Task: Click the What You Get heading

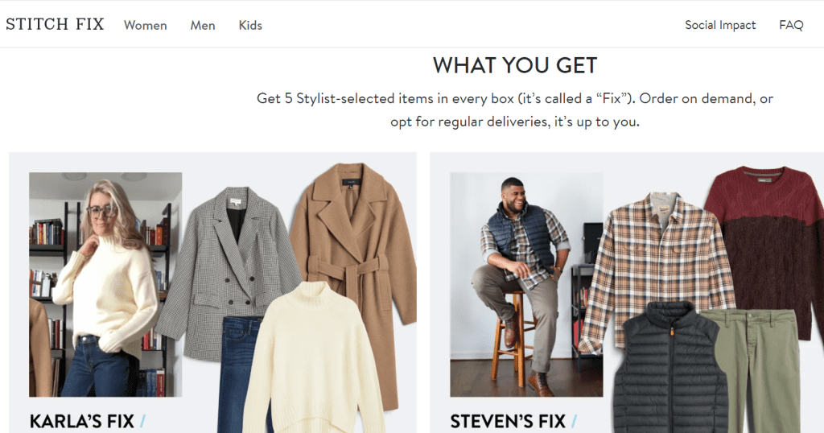Action: coord(515,65)
